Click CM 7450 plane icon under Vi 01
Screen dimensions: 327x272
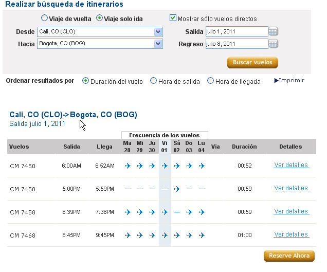(165, 166)
